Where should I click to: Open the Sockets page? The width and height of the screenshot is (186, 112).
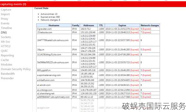tap(6, 37)
